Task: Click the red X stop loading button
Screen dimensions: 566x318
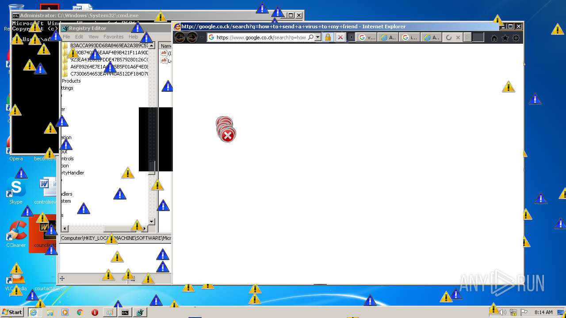Action: click(340, 38)
